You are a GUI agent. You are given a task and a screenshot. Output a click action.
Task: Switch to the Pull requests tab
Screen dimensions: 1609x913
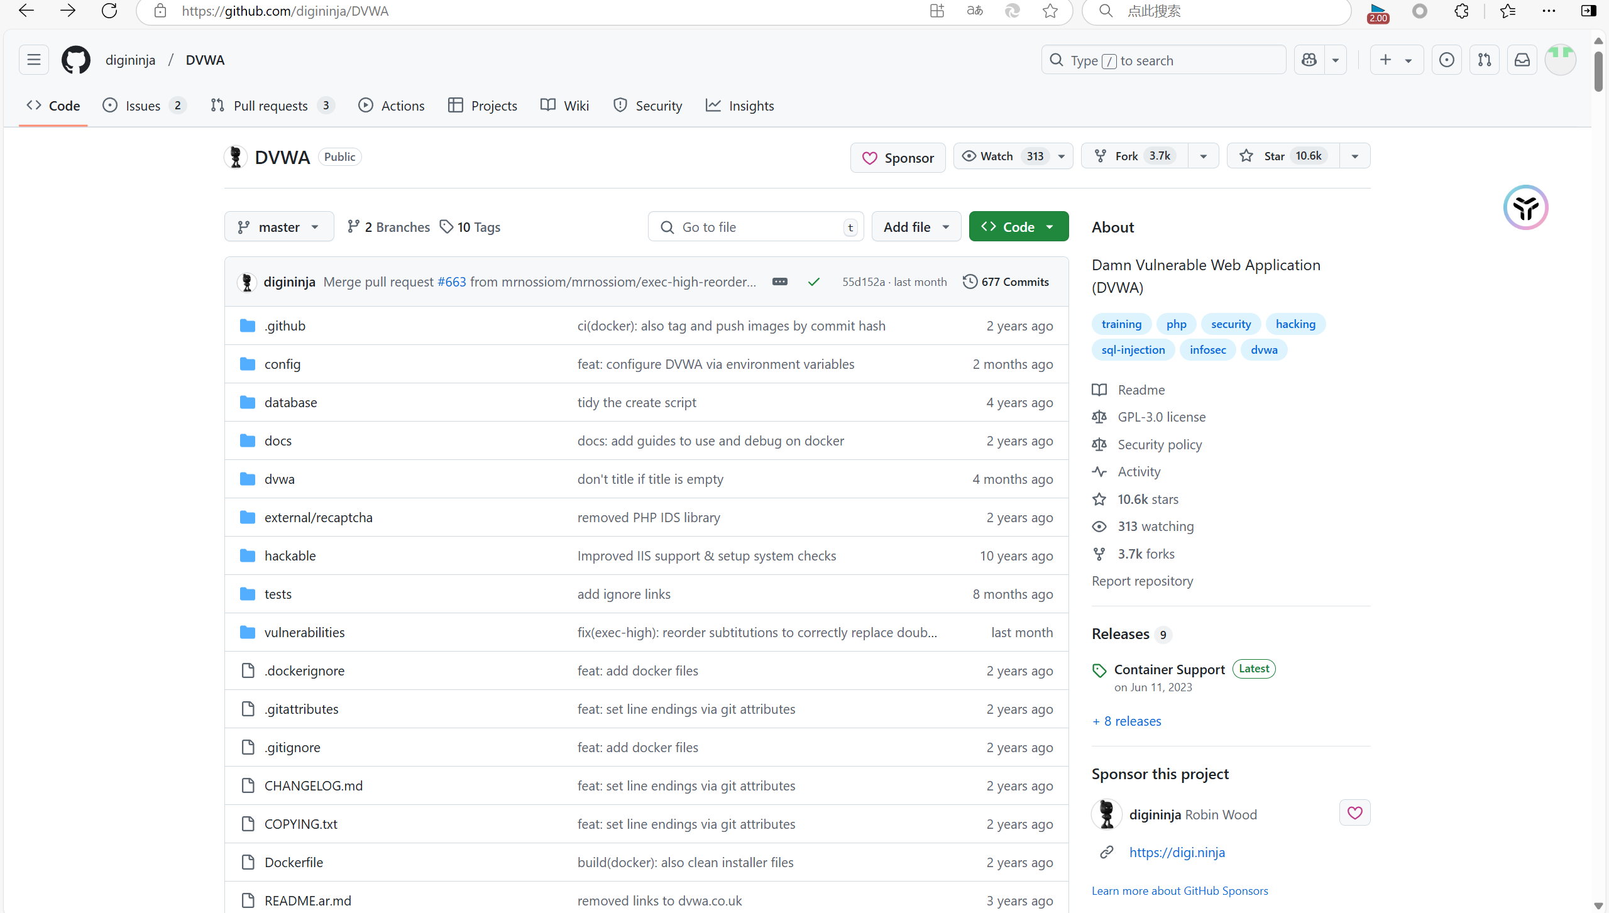(x=270, y=106)
